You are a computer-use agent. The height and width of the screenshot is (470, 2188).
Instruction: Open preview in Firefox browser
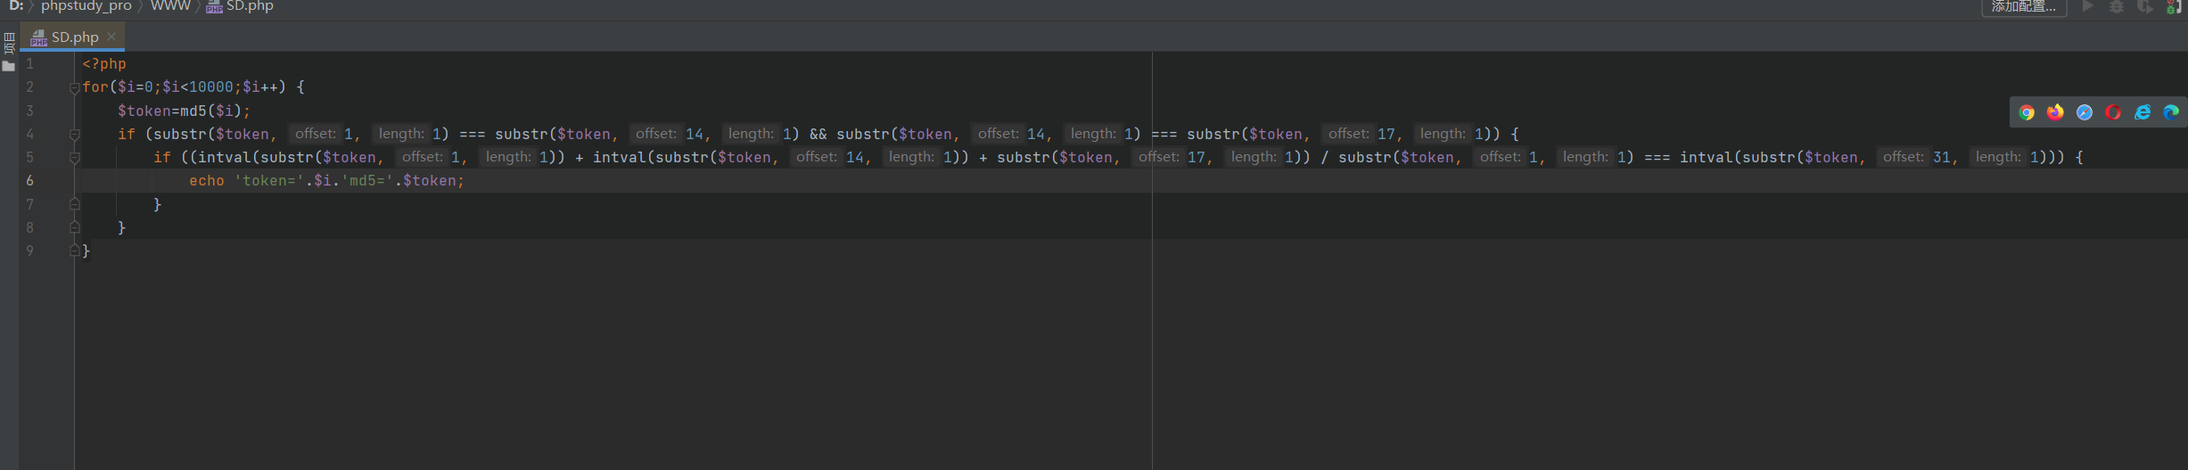(2055, 112)
